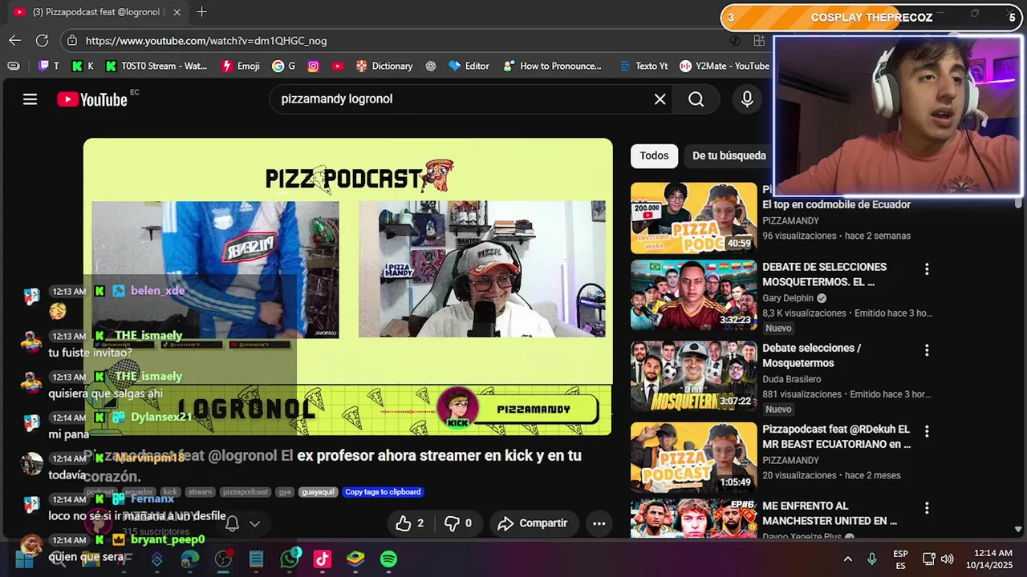Open the Google 'G' bookmark
The image size is (1027, 577).
point(284,66)
